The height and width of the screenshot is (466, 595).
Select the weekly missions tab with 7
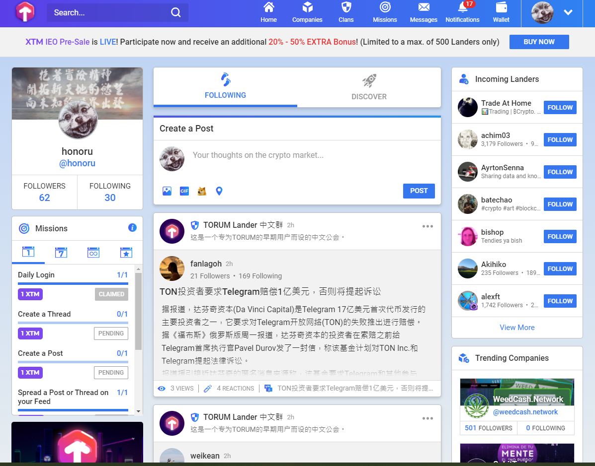pyautogui.click(x=61, y=252)
